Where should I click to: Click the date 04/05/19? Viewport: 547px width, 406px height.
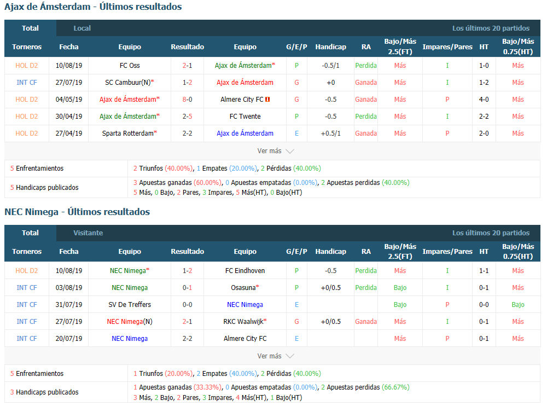point(69,100)
